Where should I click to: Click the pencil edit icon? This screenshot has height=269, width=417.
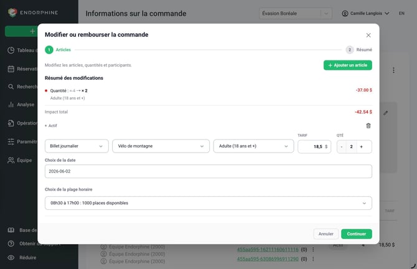click(385, 113)
